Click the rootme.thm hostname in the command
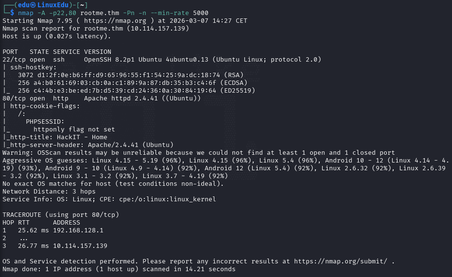The image size is (452, 277). [x=100, y=13]
